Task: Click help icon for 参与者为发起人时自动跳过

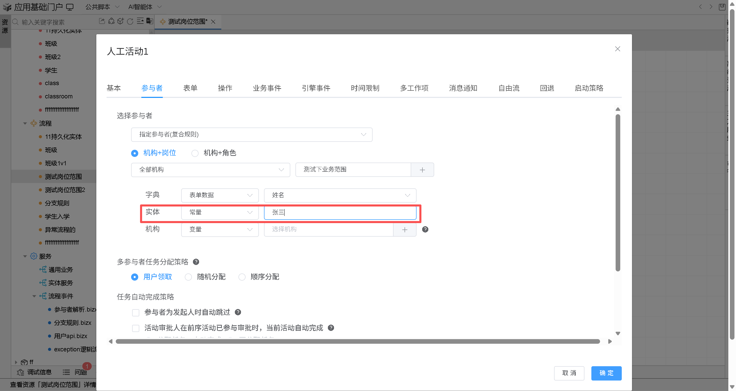Action: pyautogui.click(x=238, y=312)
